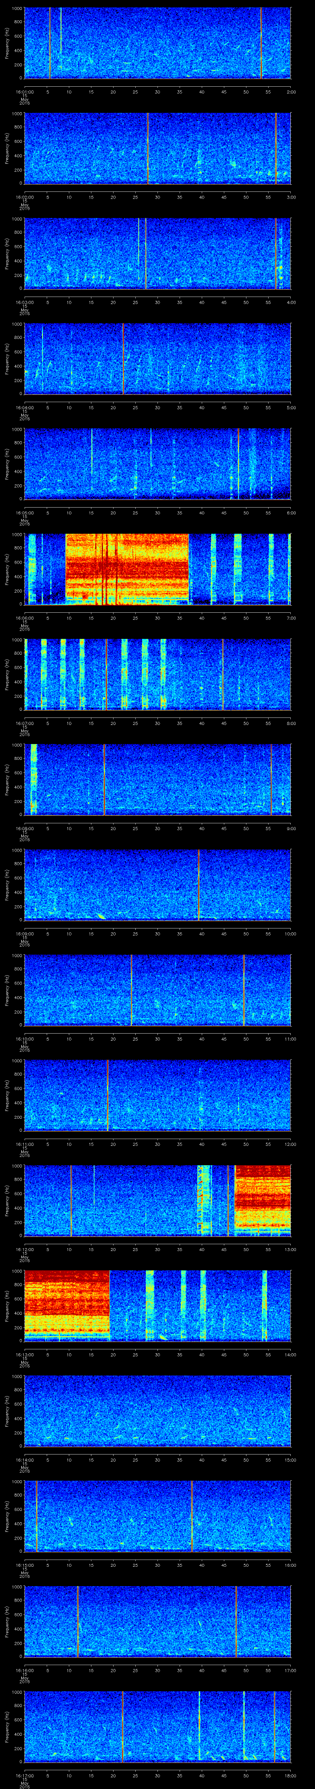Image resolution: width=315 pixels, height=1789 pixels.
Task: Click the 16:08:00 start time label
Action: [x=24, y=829]
